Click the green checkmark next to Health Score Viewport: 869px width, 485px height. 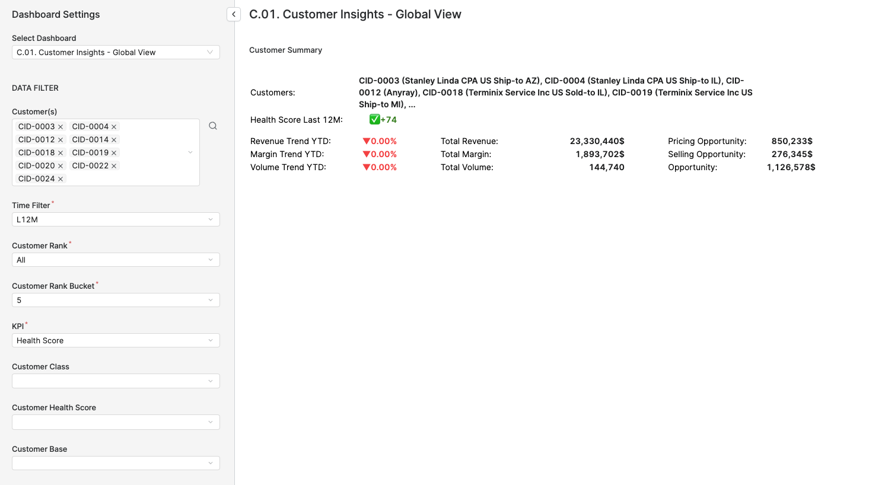[x=374, y=119]
